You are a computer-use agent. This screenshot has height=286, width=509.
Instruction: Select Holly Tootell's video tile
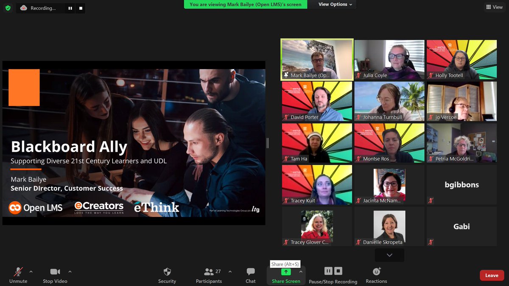tap(461, 59)
